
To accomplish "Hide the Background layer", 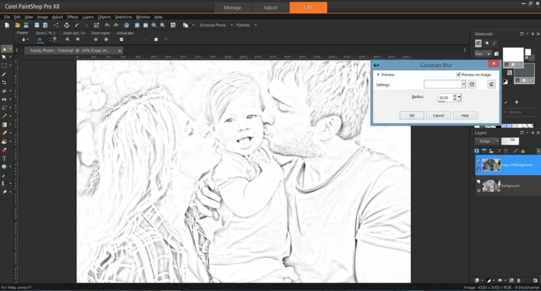I will point(478,182).
